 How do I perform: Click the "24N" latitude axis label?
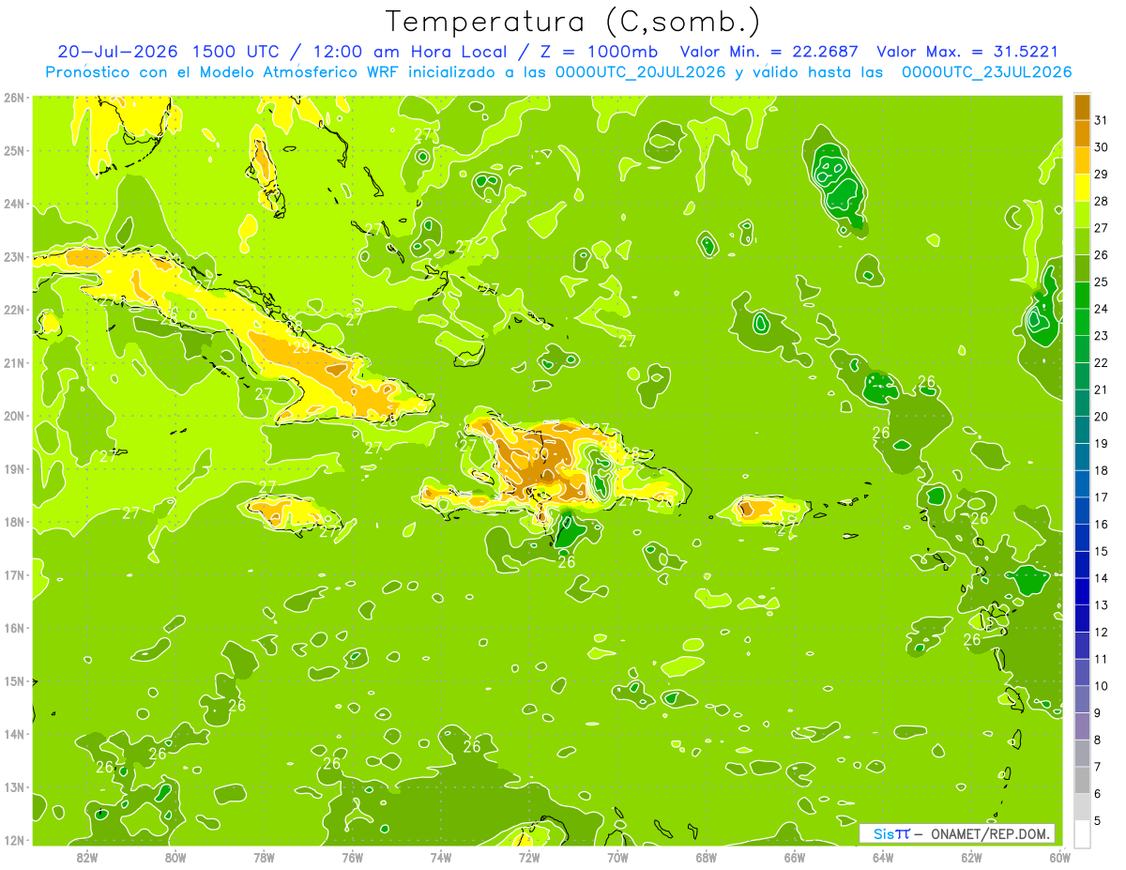(13, 204)
